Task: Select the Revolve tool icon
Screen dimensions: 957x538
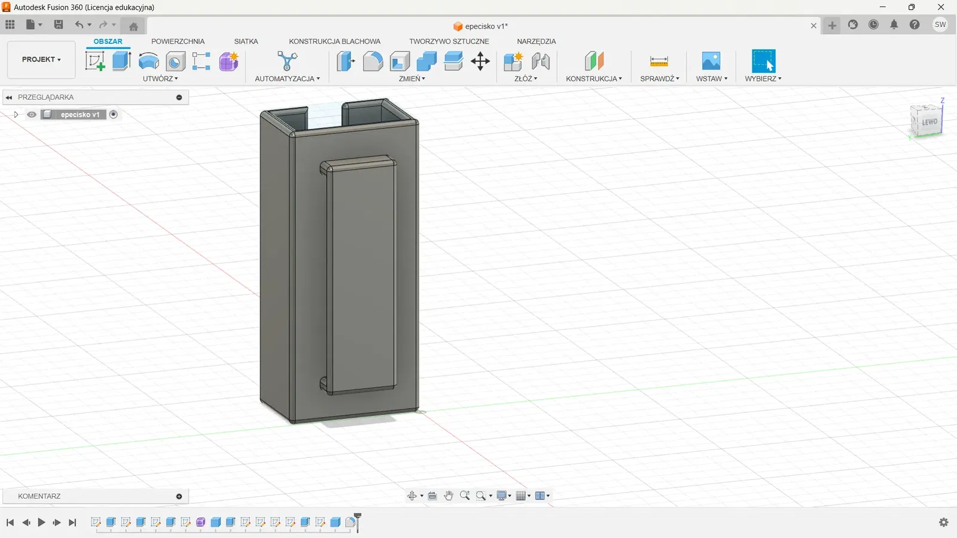Action: click(148, 61)
